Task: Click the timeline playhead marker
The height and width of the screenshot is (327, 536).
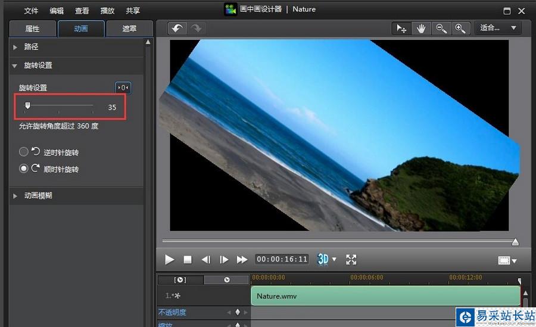Action: pyautogui.click(x=519, y=281)
